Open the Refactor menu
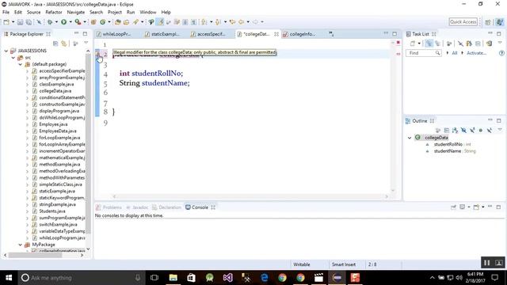This screenshot has height=285, width=507. [54, 12]
